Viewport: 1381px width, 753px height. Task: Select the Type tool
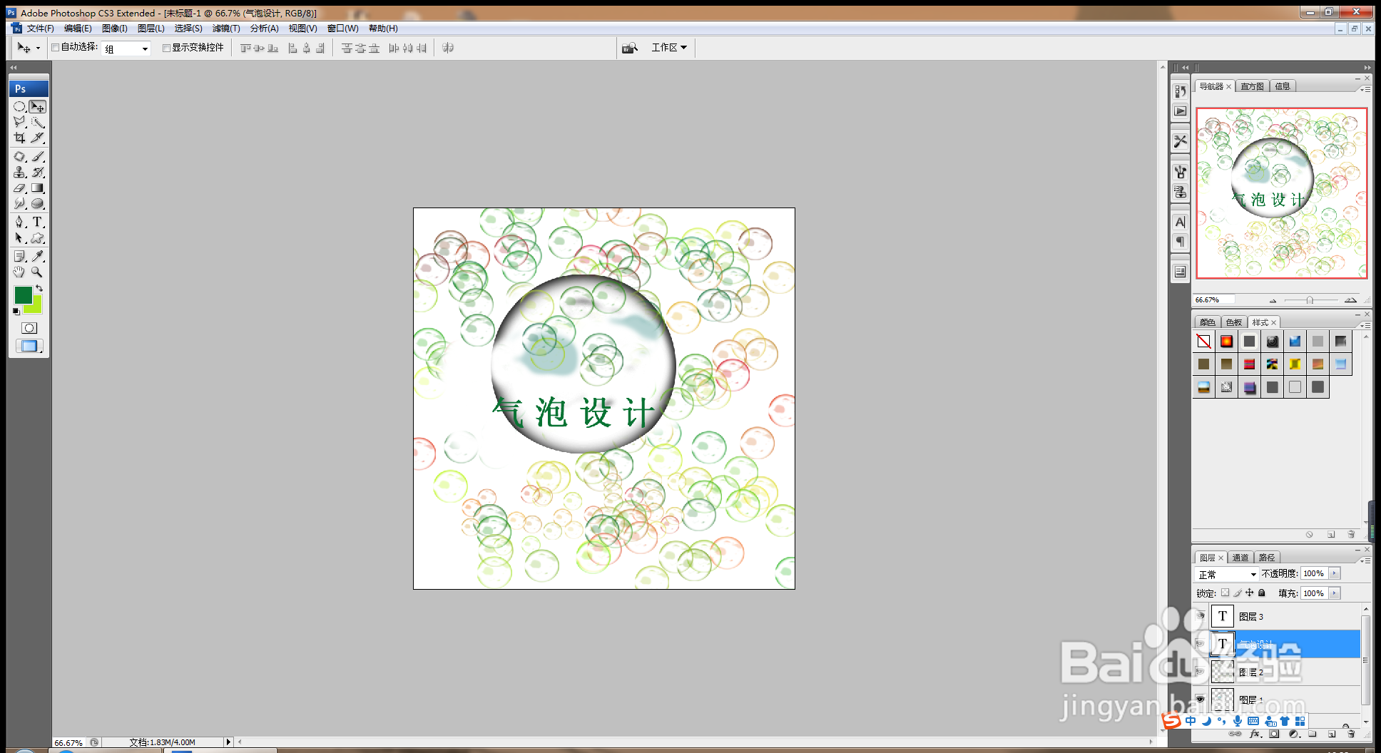(38, 222)
